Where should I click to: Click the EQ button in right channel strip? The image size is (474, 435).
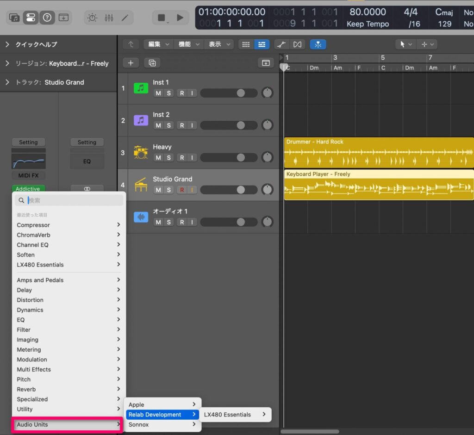[87, 162]
